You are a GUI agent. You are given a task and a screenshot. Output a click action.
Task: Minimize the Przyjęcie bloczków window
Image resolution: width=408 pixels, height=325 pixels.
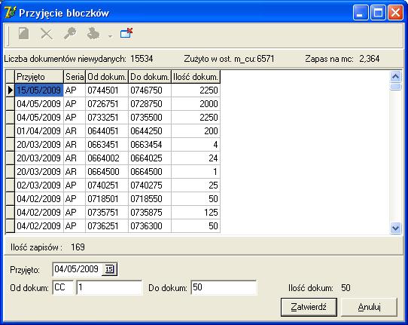tap(361, 13)
